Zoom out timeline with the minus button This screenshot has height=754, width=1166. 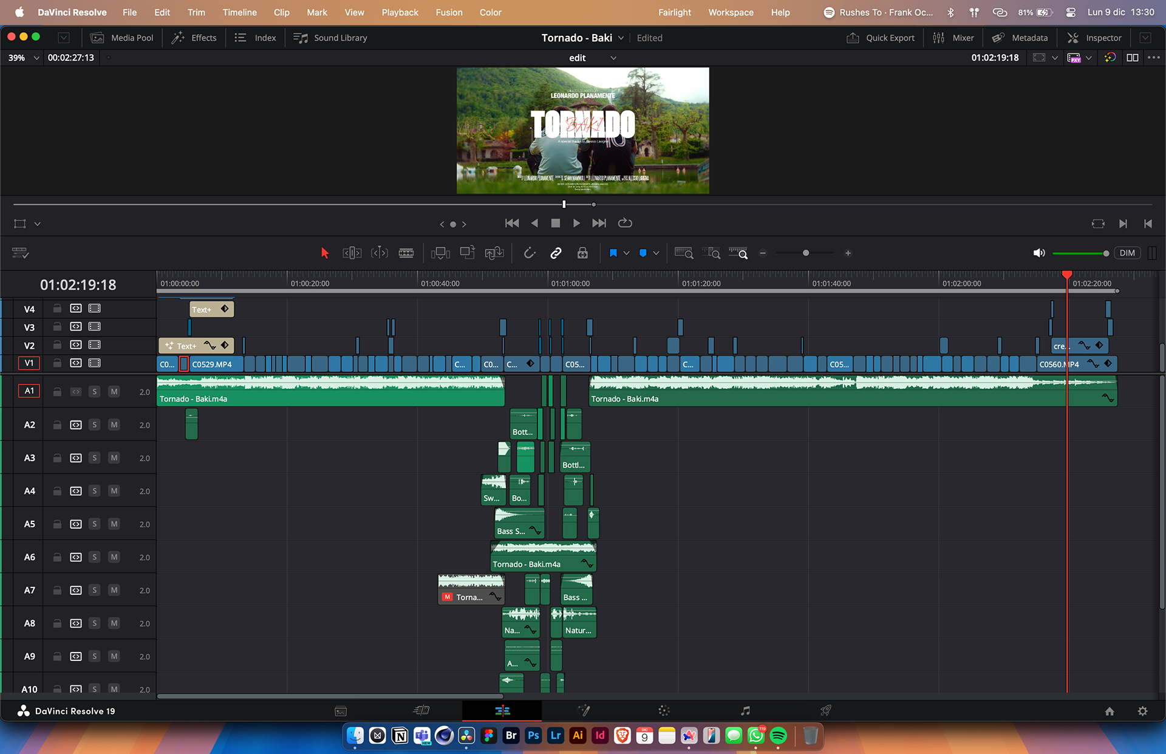pyautogui.click(x=763, y=253)
